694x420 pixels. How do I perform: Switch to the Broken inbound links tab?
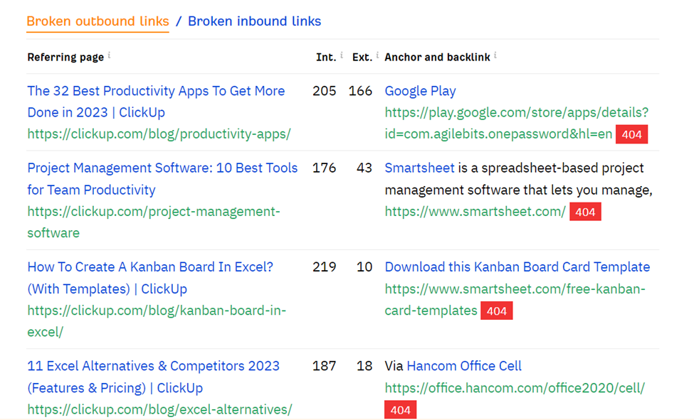[254, 21]
